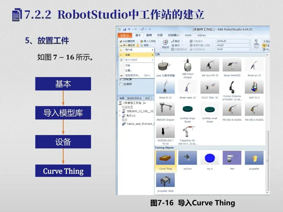The height and width of the screenshot is (212, 283).
Task: Open the 设备 submenu entry
Action: point(137,55)
